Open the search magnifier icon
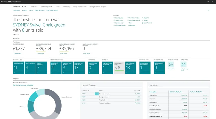 pyautogui.click(x=208, y=2)
